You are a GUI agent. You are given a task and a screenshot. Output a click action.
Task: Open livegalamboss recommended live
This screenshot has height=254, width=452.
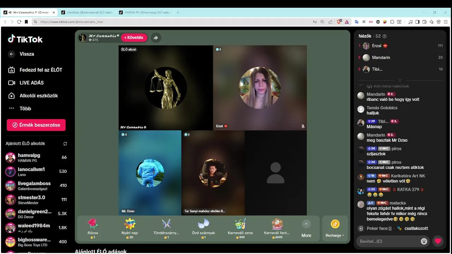[36, 186]
